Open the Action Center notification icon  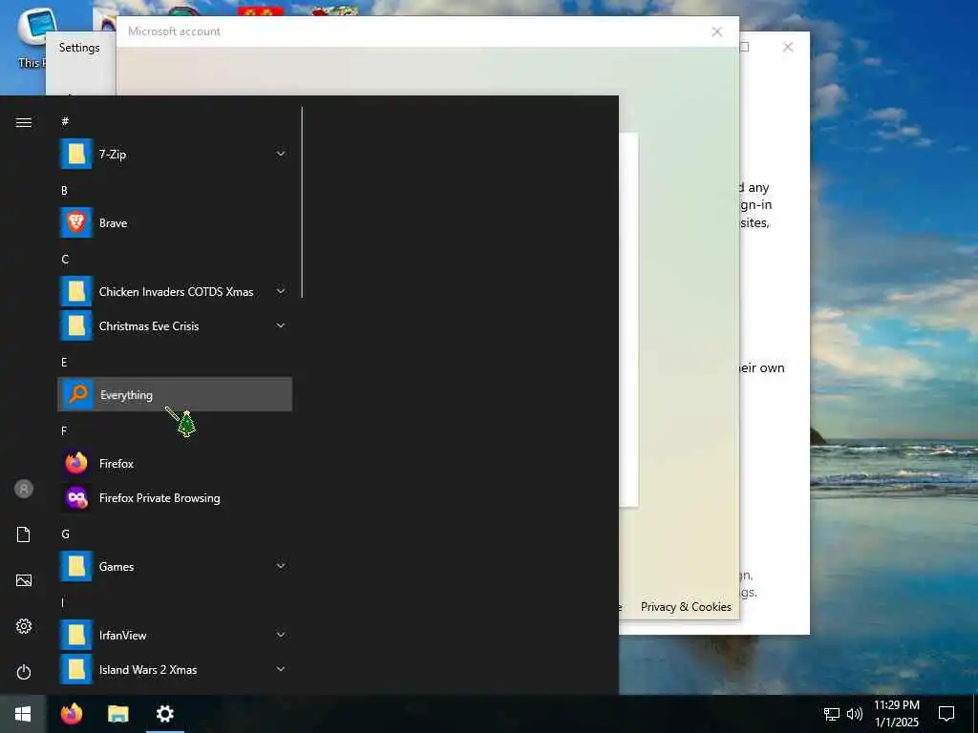coord(946,714)
